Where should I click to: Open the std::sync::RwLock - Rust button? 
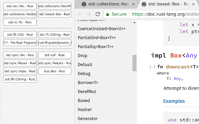pyautogui.click(x=55, y=63)
